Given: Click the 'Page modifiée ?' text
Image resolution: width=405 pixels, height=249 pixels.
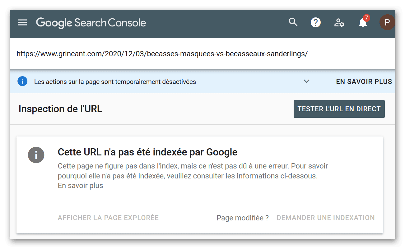Looking at the screenshot, I should 243,218.
